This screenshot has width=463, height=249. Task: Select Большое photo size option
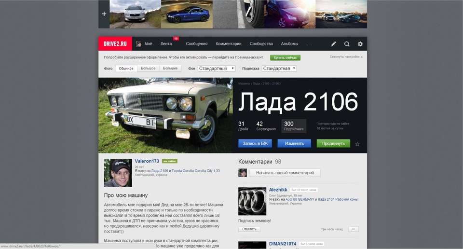tap(148, 69)
